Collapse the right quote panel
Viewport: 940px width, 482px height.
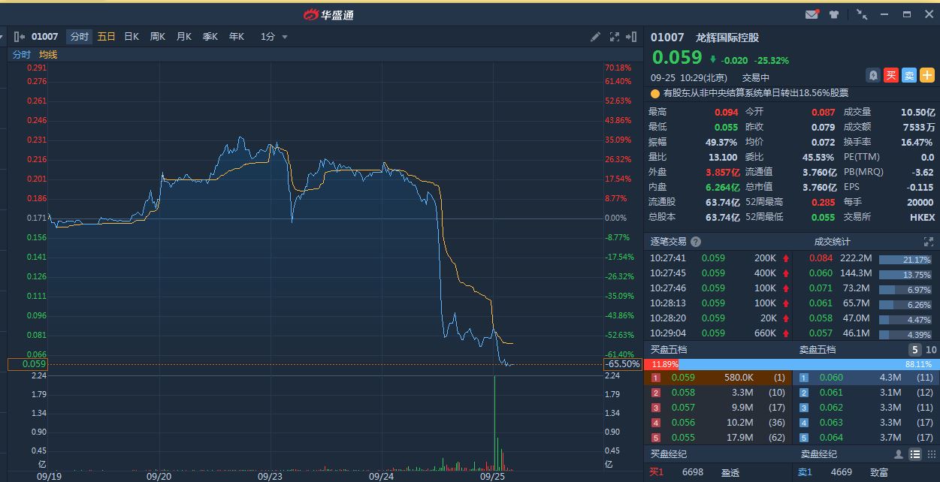click(x=632, y=37)
